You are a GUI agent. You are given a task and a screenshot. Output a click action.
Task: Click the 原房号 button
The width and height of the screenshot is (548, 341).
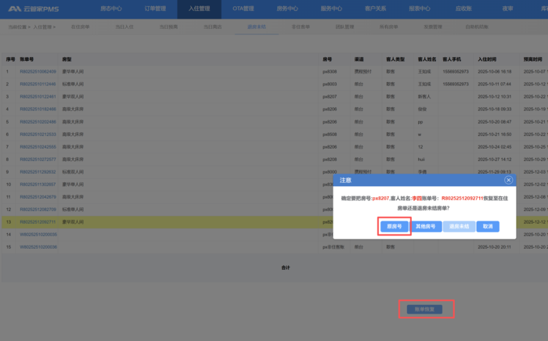point(395,226)
